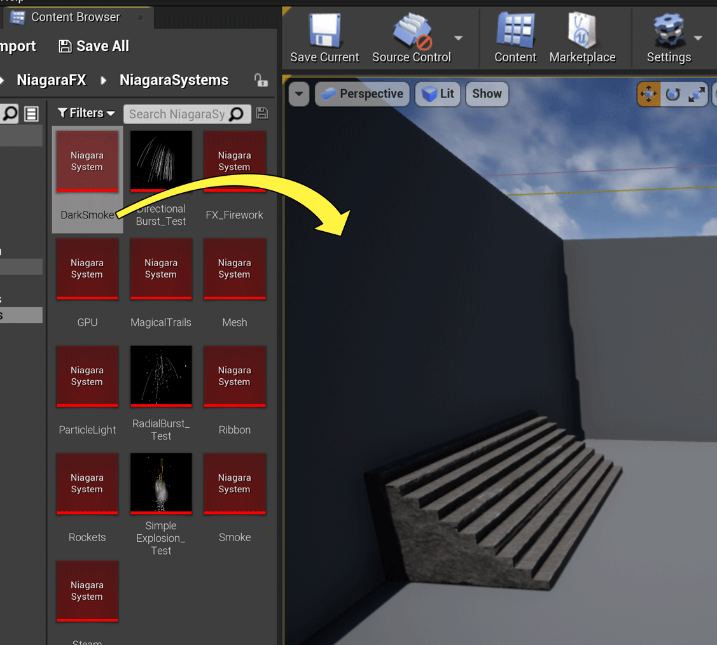Expand the arrow between NiagaraFX and NiagaraSystems
The width and height of the screenshot is (717, 645).
pos(103,81)
